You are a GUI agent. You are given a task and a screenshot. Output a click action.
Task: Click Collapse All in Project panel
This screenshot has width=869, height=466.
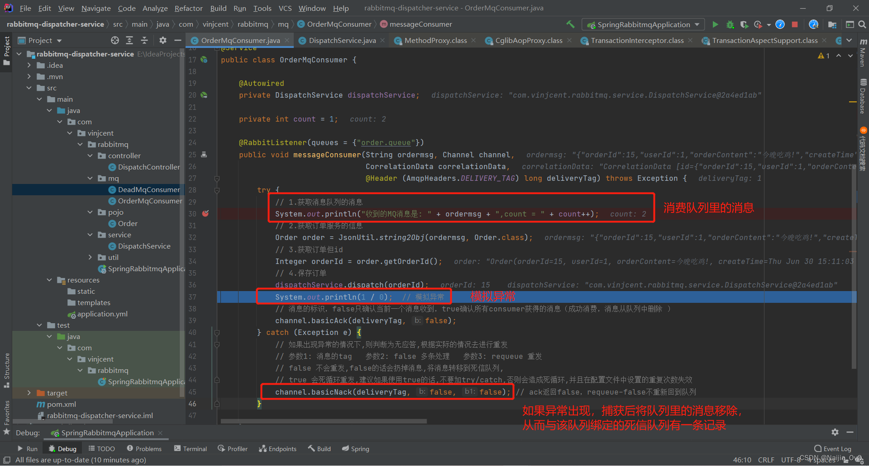(144, 40)
